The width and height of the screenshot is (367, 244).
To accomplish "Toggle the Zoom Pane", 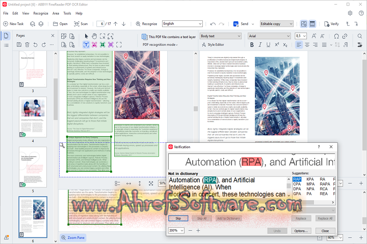I will pos(73,237).
